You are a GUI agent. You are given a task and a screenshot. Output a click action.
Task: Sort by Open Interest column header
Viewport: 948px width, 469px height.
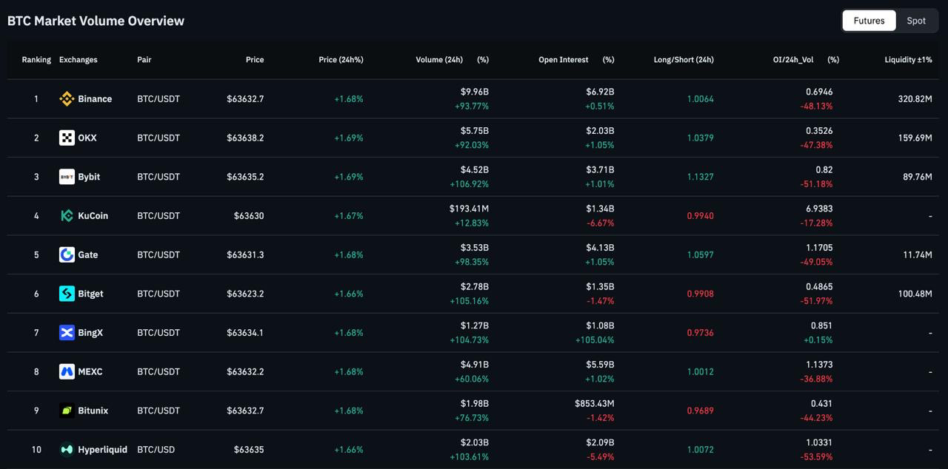564,60
